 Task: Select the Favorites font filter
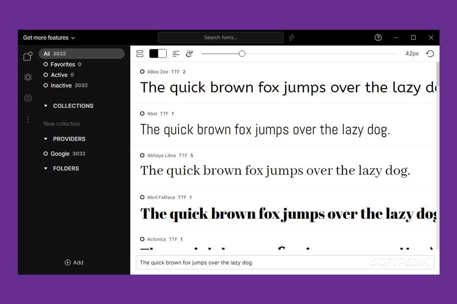click(x=62, y=64)
